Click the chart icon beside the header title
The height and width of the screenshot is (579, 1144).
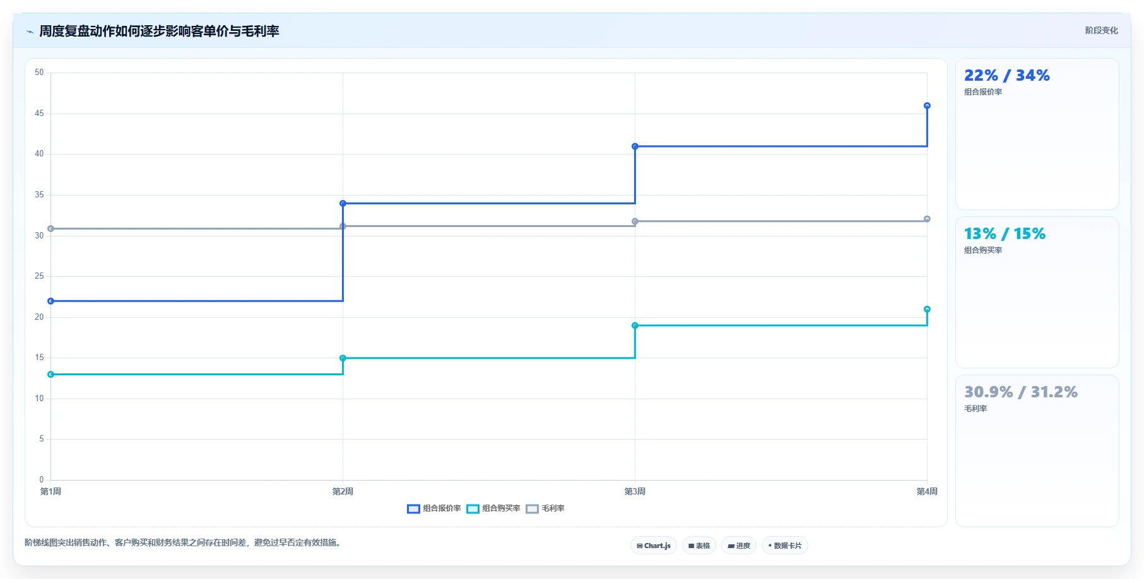pos(30,32)
